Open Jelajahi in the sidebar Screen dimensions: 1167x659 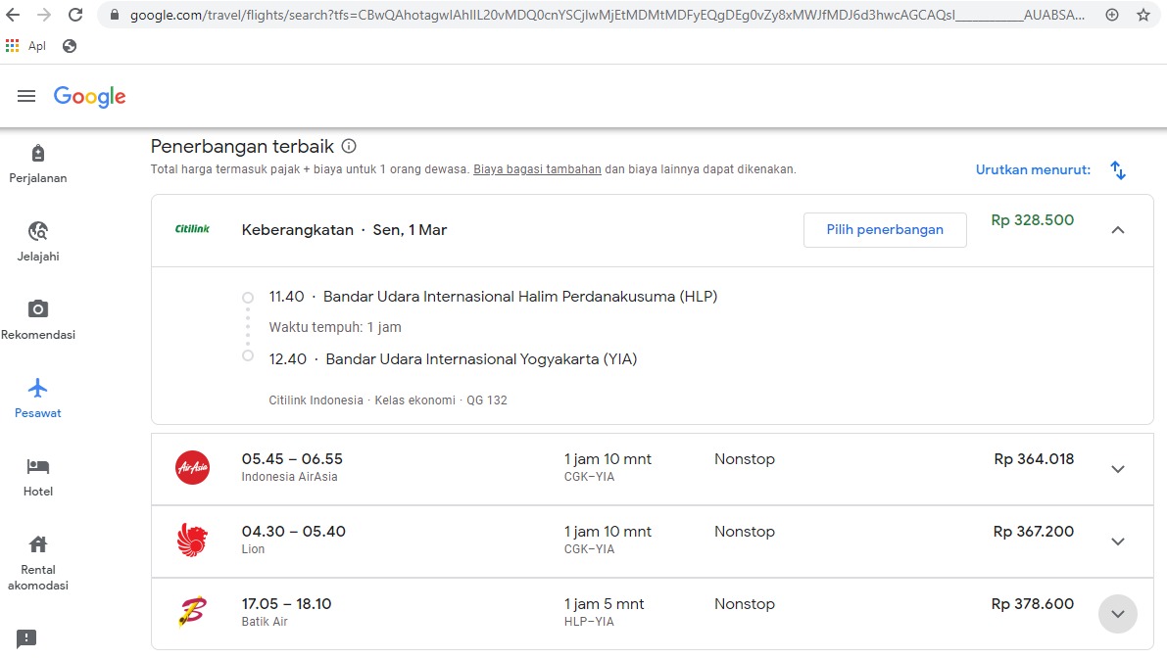pyautogui.click(x=38, y=243)
